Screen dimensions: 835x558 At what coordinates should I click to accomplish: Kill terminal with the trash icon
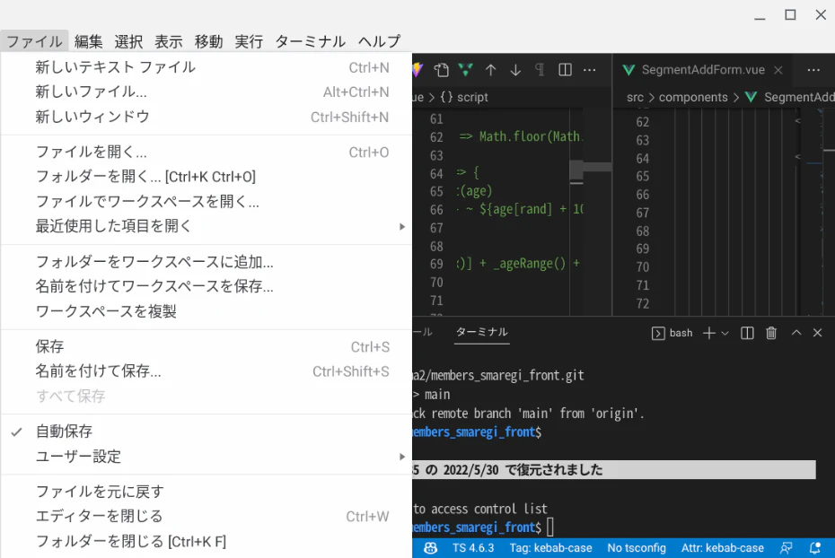point(770,333)
